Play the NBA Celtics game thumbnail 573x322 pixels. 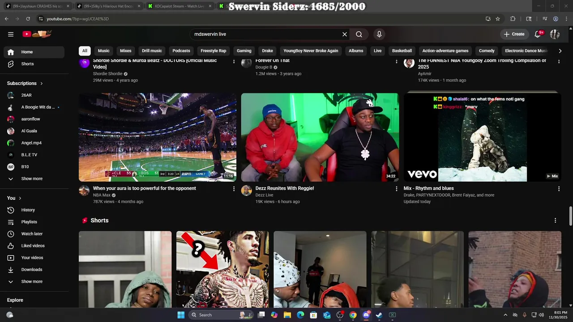158,137
